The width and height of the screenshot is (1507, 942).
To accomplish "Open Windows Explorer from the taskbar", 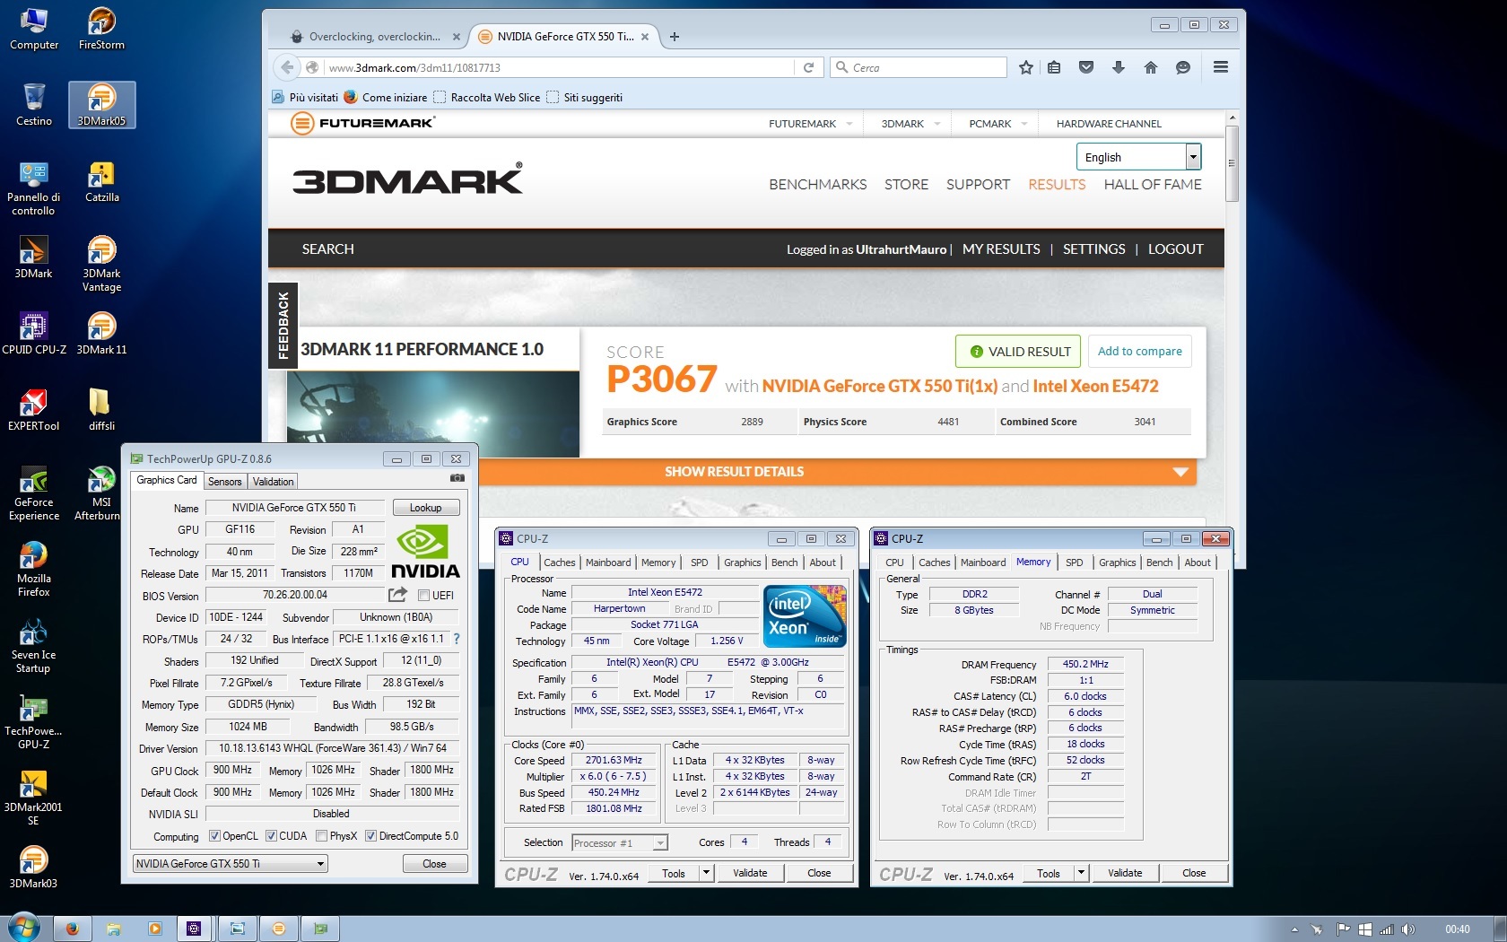I will pyautogui.click(x=114, y=929).
